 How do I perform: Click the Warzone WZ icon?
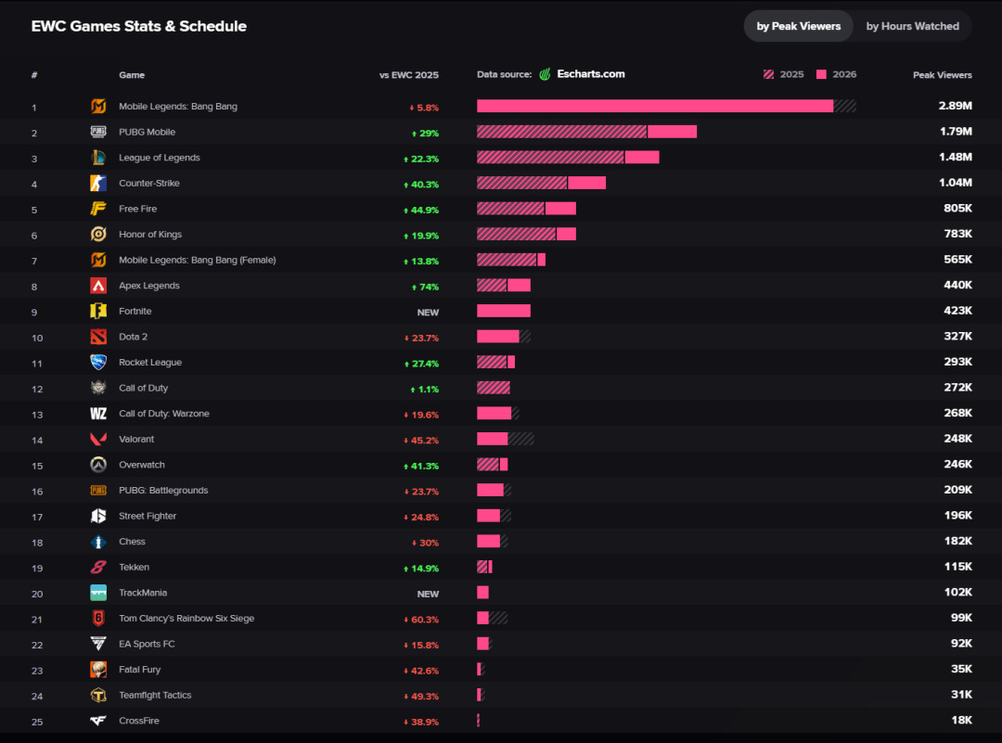click(98, 414)
